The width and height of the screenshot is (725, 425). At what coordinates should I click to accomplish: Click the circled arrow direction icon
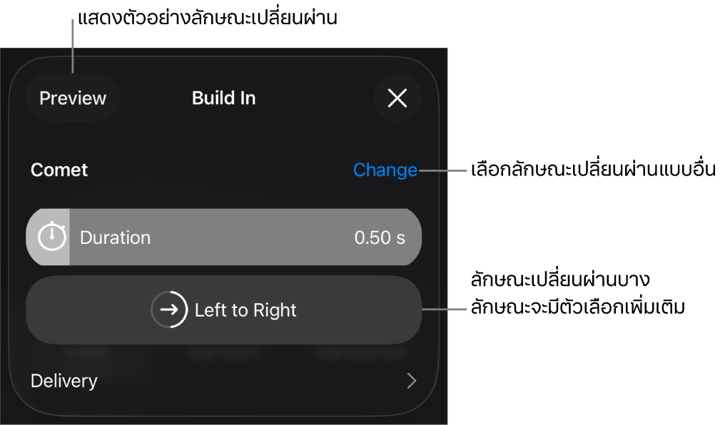169,310
